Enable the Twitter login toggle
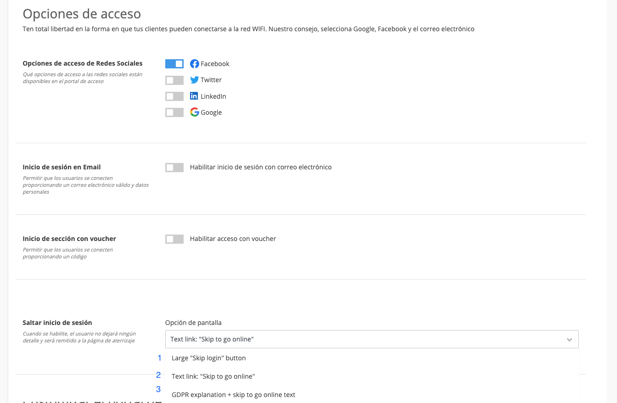This screenshot has height=403, width=617. (x=174, y=80)
